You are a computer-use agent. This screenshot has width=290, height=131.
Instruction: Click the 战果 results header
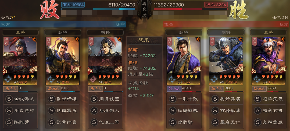[144, 40]
